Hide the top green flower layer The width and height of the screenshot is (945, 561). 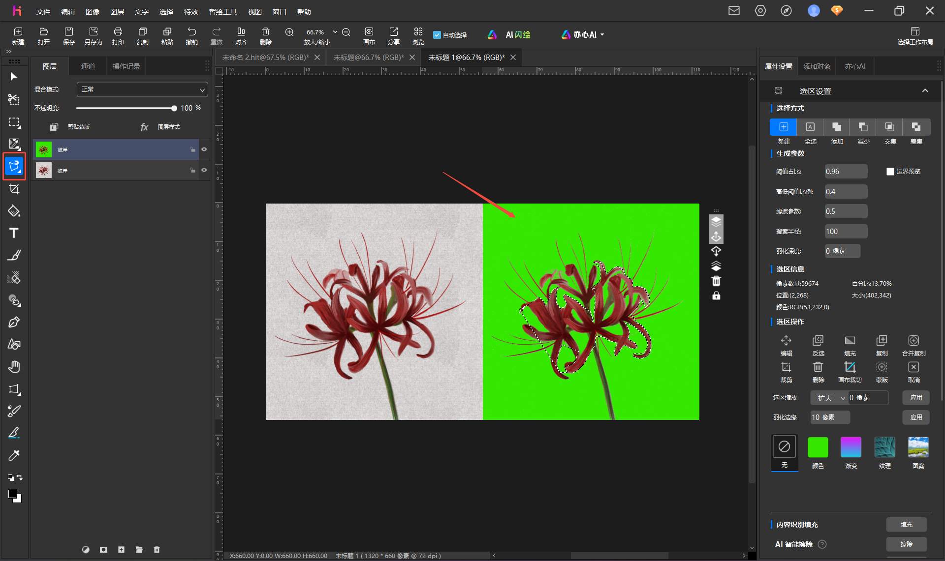(204, 149)
